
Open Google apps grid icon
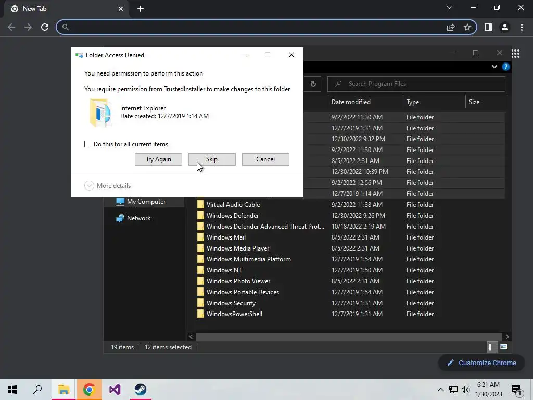(516, 54)
